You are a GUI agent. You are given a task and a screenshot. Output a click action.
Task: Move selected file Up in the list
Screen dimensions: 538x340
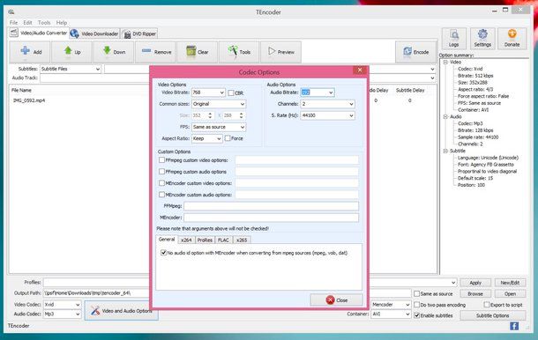pyautogui.click(x=72, y=52)
